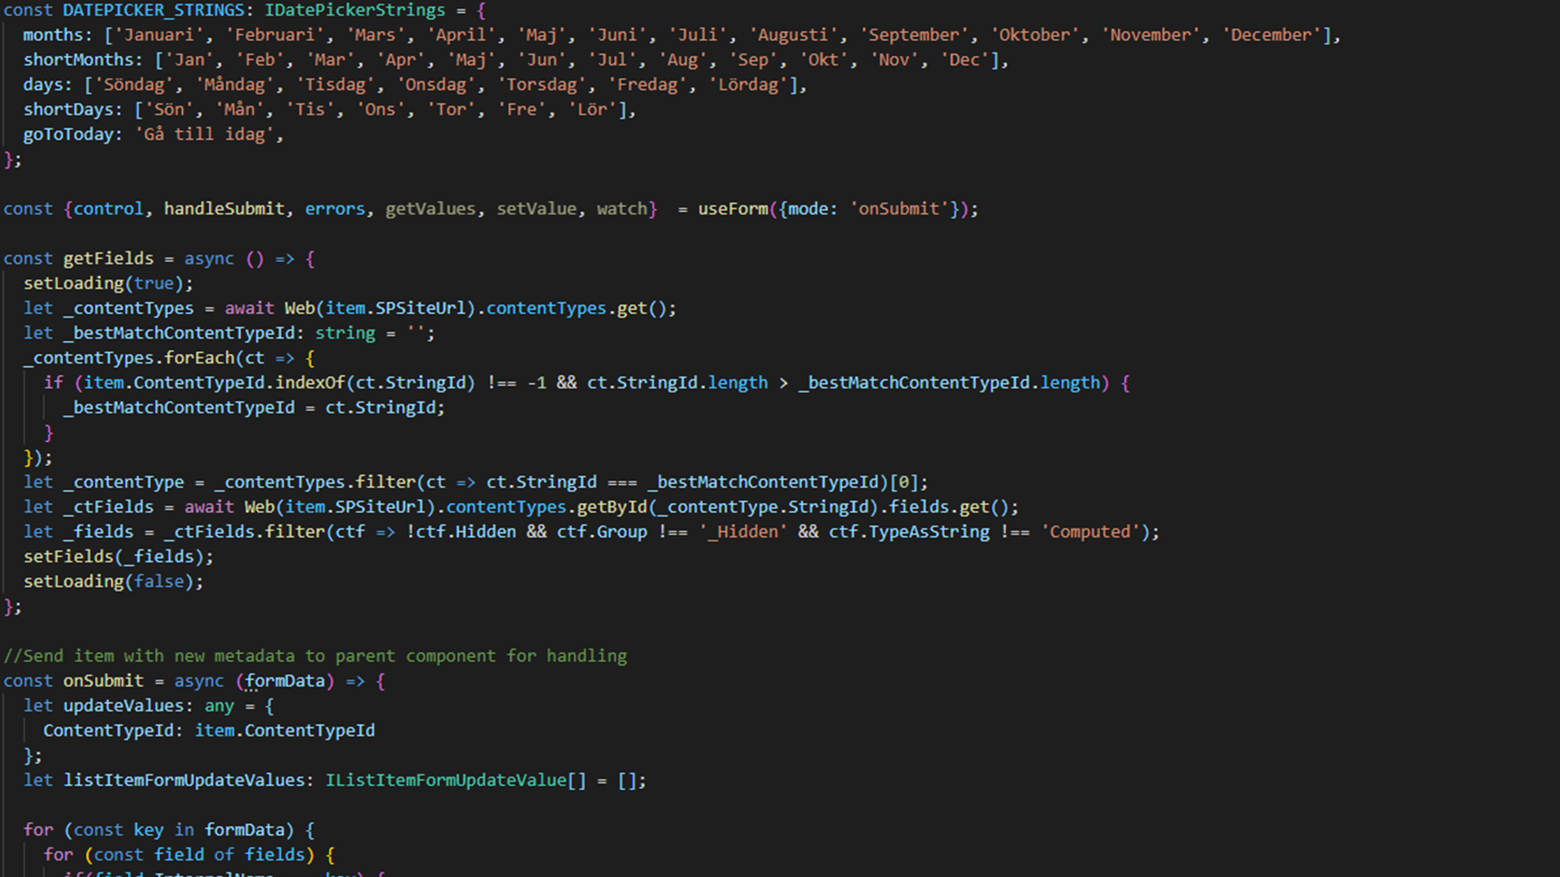The width and height of the screenshot is (1560, 877).
Task: Click the 'Gå till idag' string
Action: pos(204,135)
